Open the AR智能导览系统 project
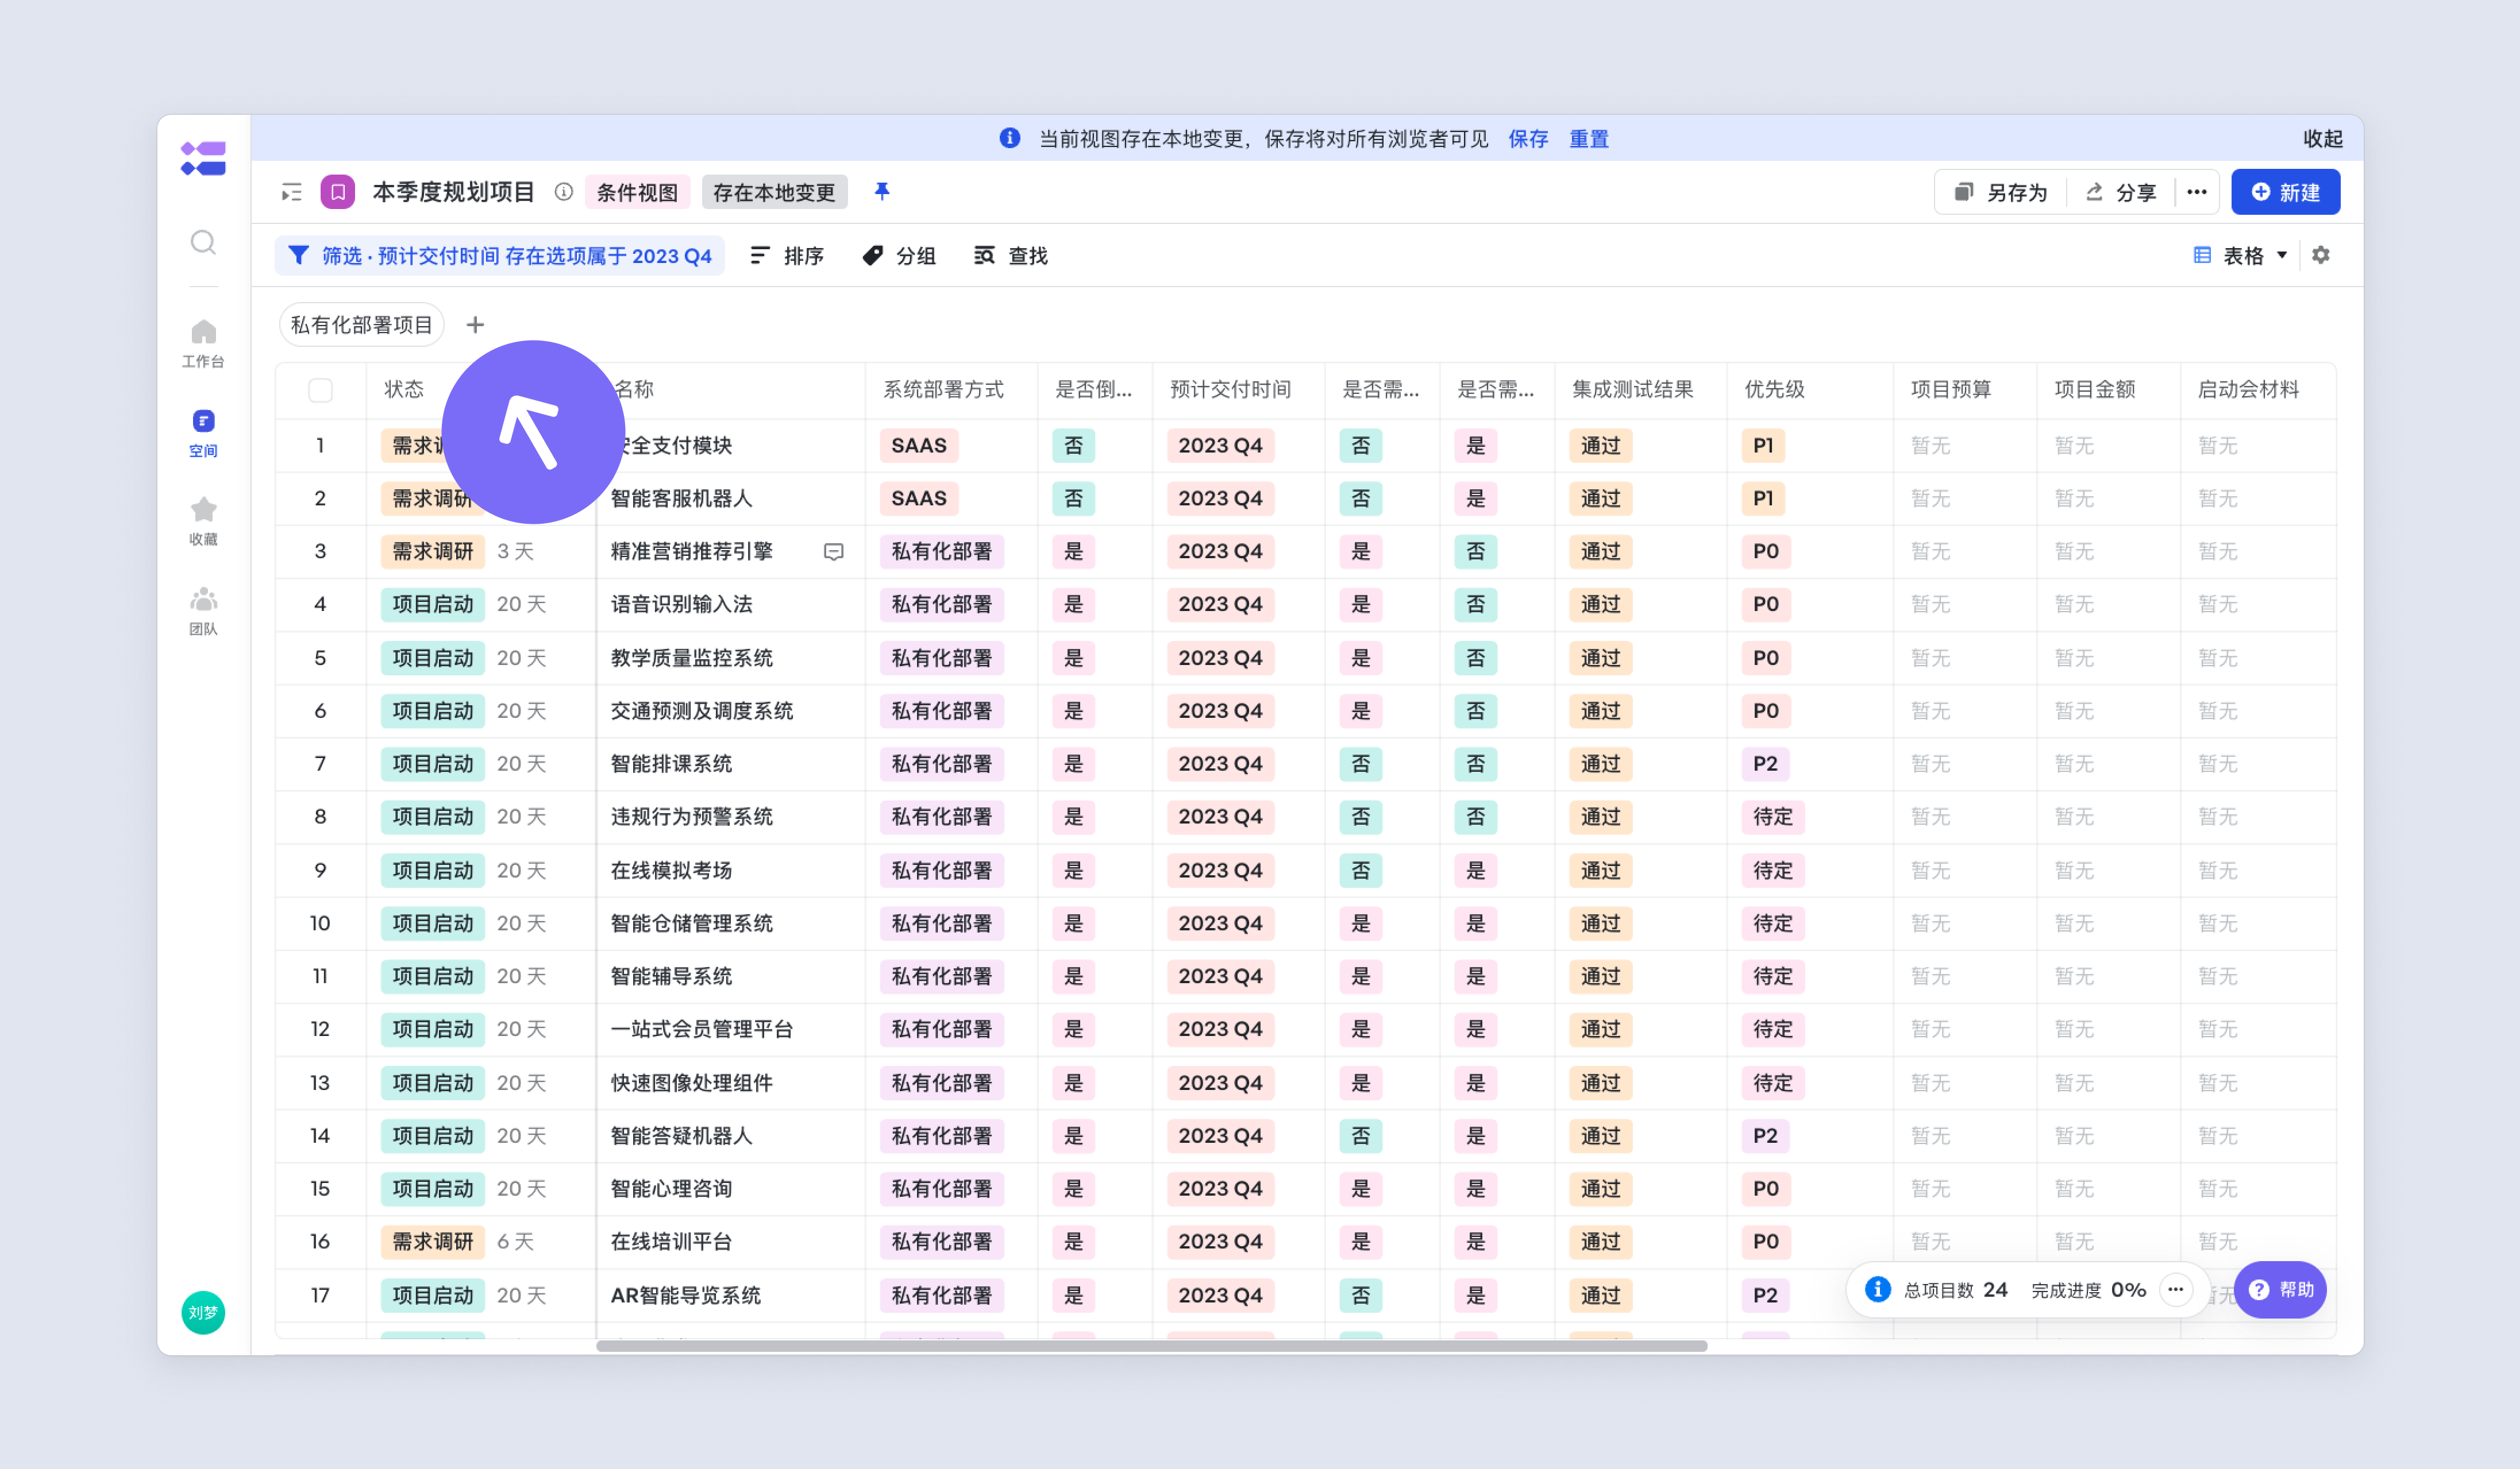The image size is (2520, 1469). [685, 1296]
